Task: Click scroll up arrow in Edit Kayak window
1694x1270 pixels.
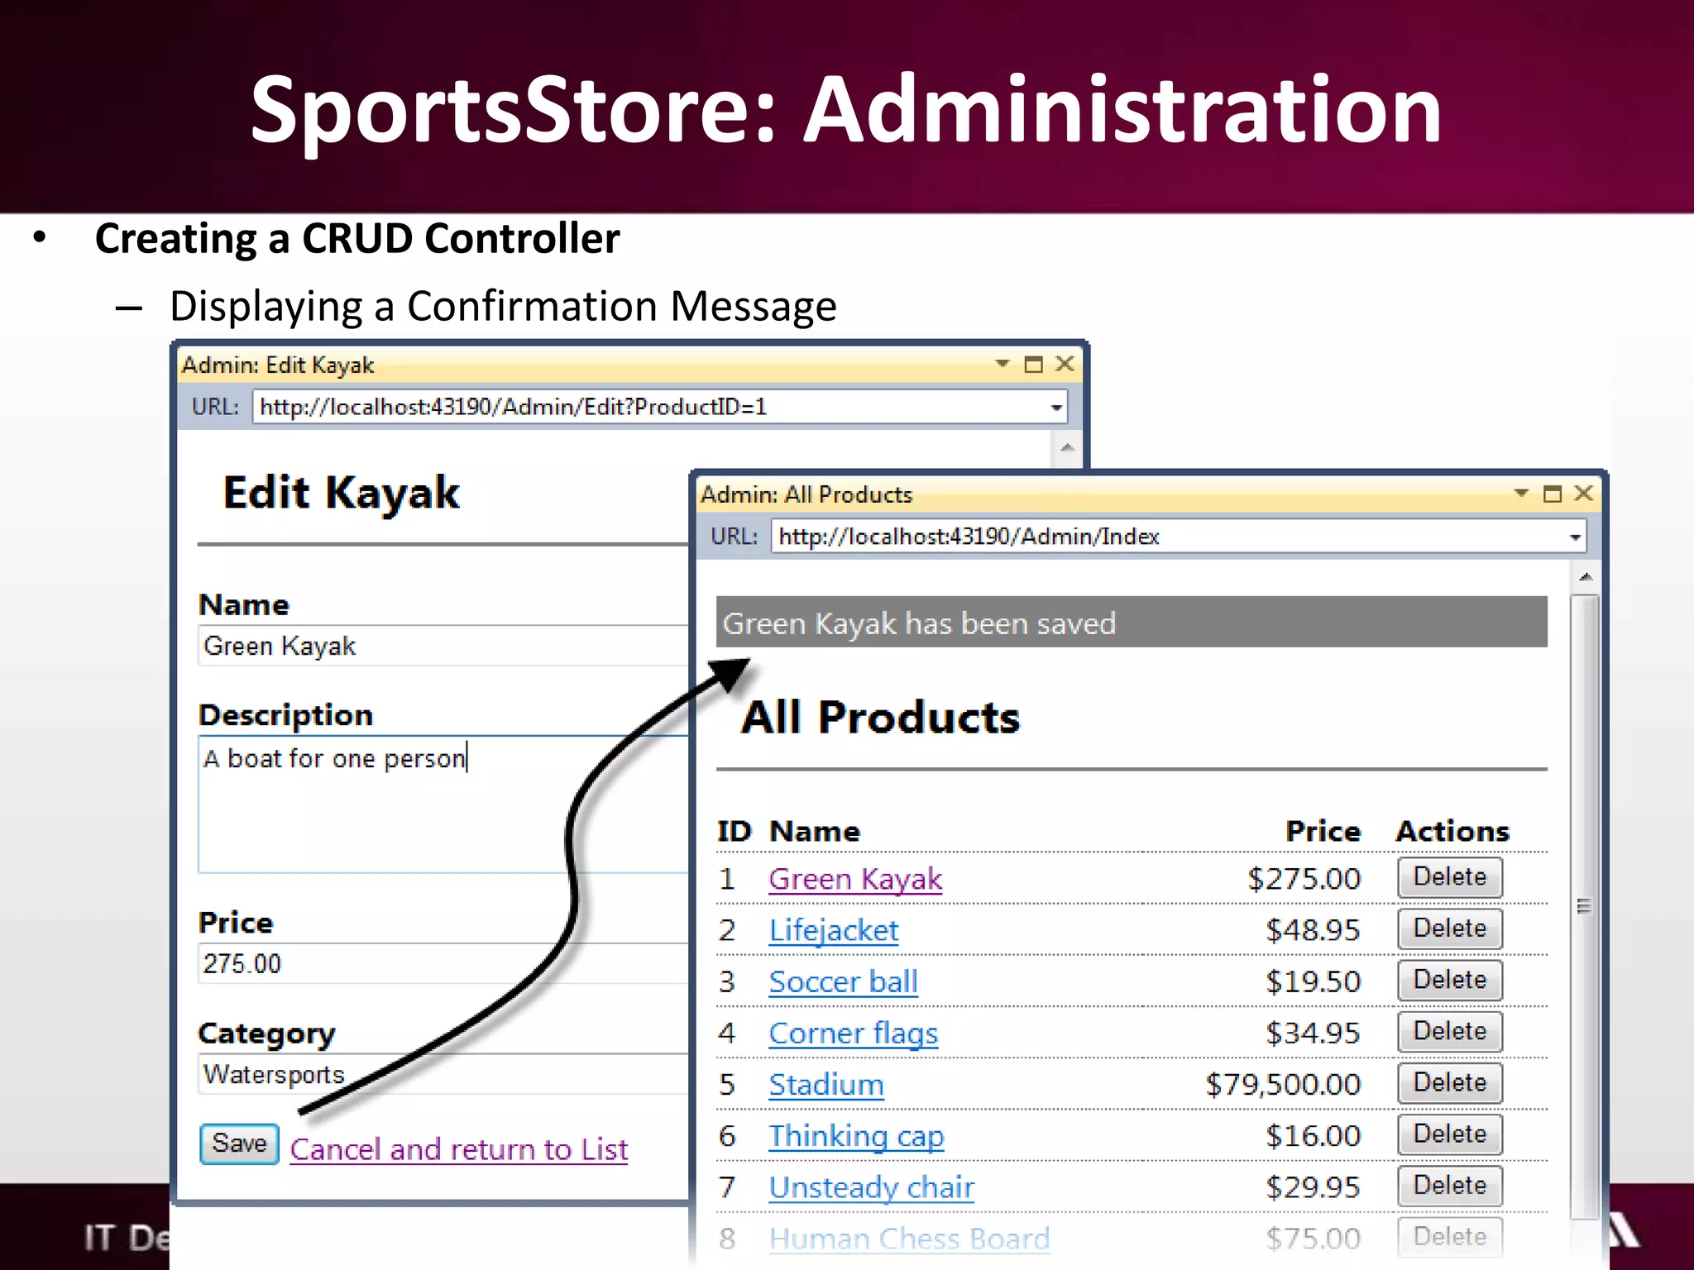Action: 1067,447
